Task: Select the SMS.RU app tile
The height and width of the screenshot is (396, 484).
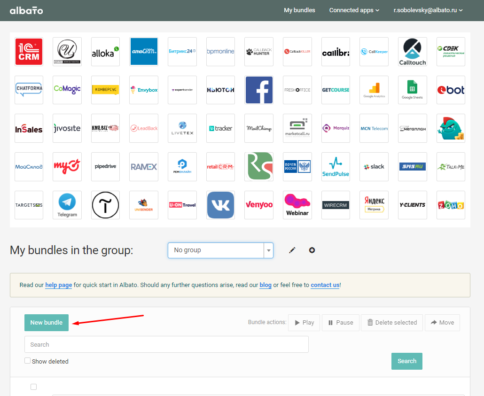Action: point(413,167)
